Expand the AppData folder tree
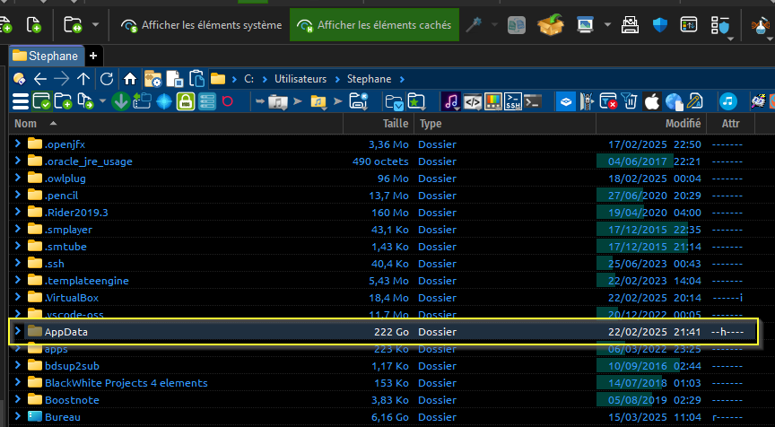 pyautogui.click(x=18, y=332)
